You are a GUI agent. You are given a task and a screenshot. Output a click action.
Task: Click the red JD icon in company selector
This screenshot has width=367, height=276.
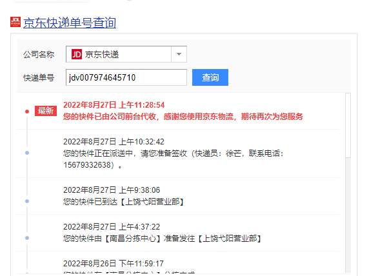click(x=77, y=54)
